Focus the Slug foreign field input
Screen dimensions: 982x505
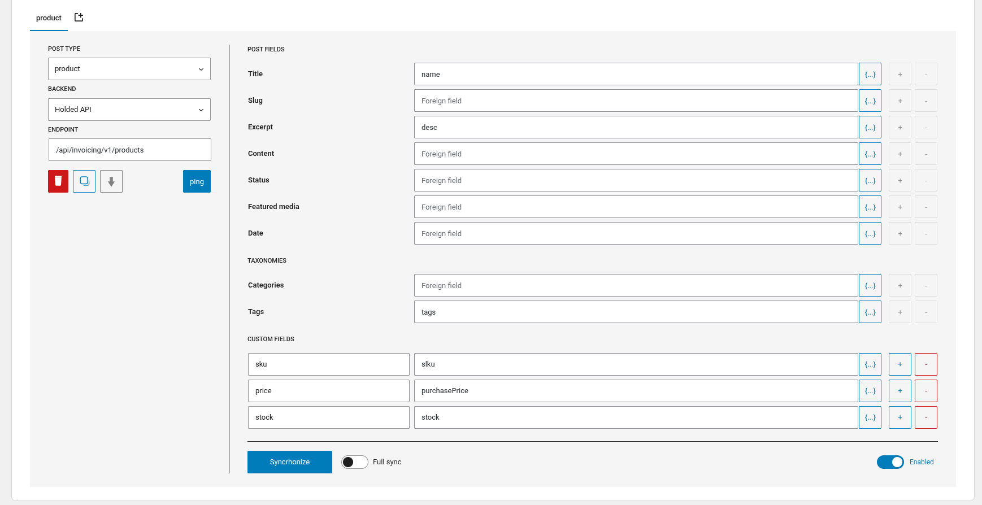tap(636, 101)
